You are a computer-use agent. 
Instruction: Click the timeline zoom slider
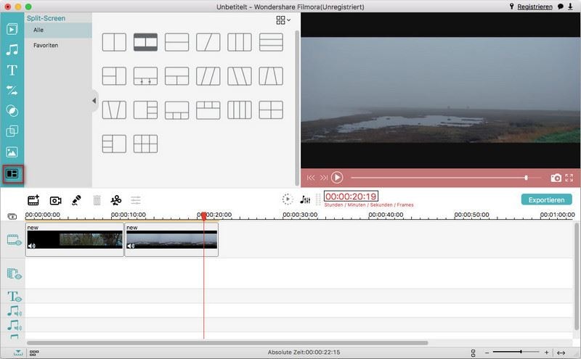516,352
